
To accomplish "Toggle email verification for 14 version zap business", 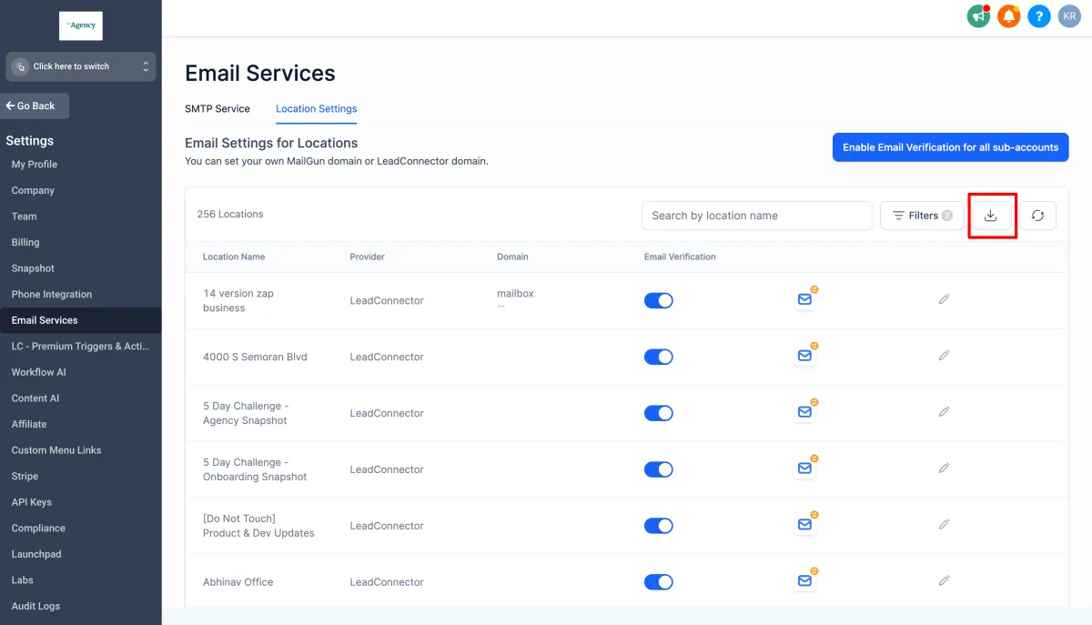I will click(x=658, y=300).
